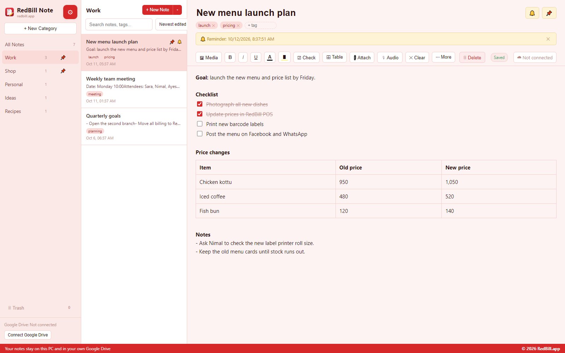Insert a checklist item with Check
This screenshot has height=353, width=565.
tap(307, 58)
